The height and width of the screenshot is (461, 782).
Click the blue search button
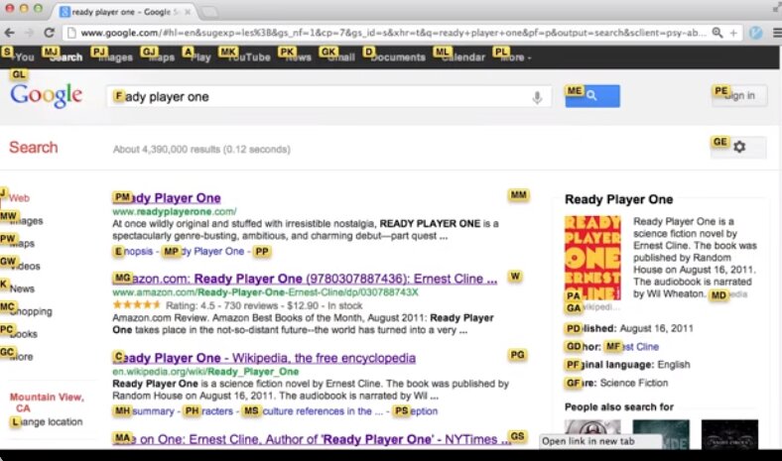592,96
